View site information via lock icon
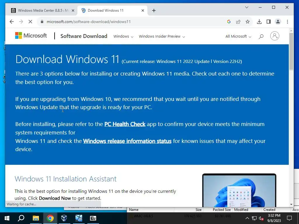This screenshot has height=224, width=299. tap(42, 22)
